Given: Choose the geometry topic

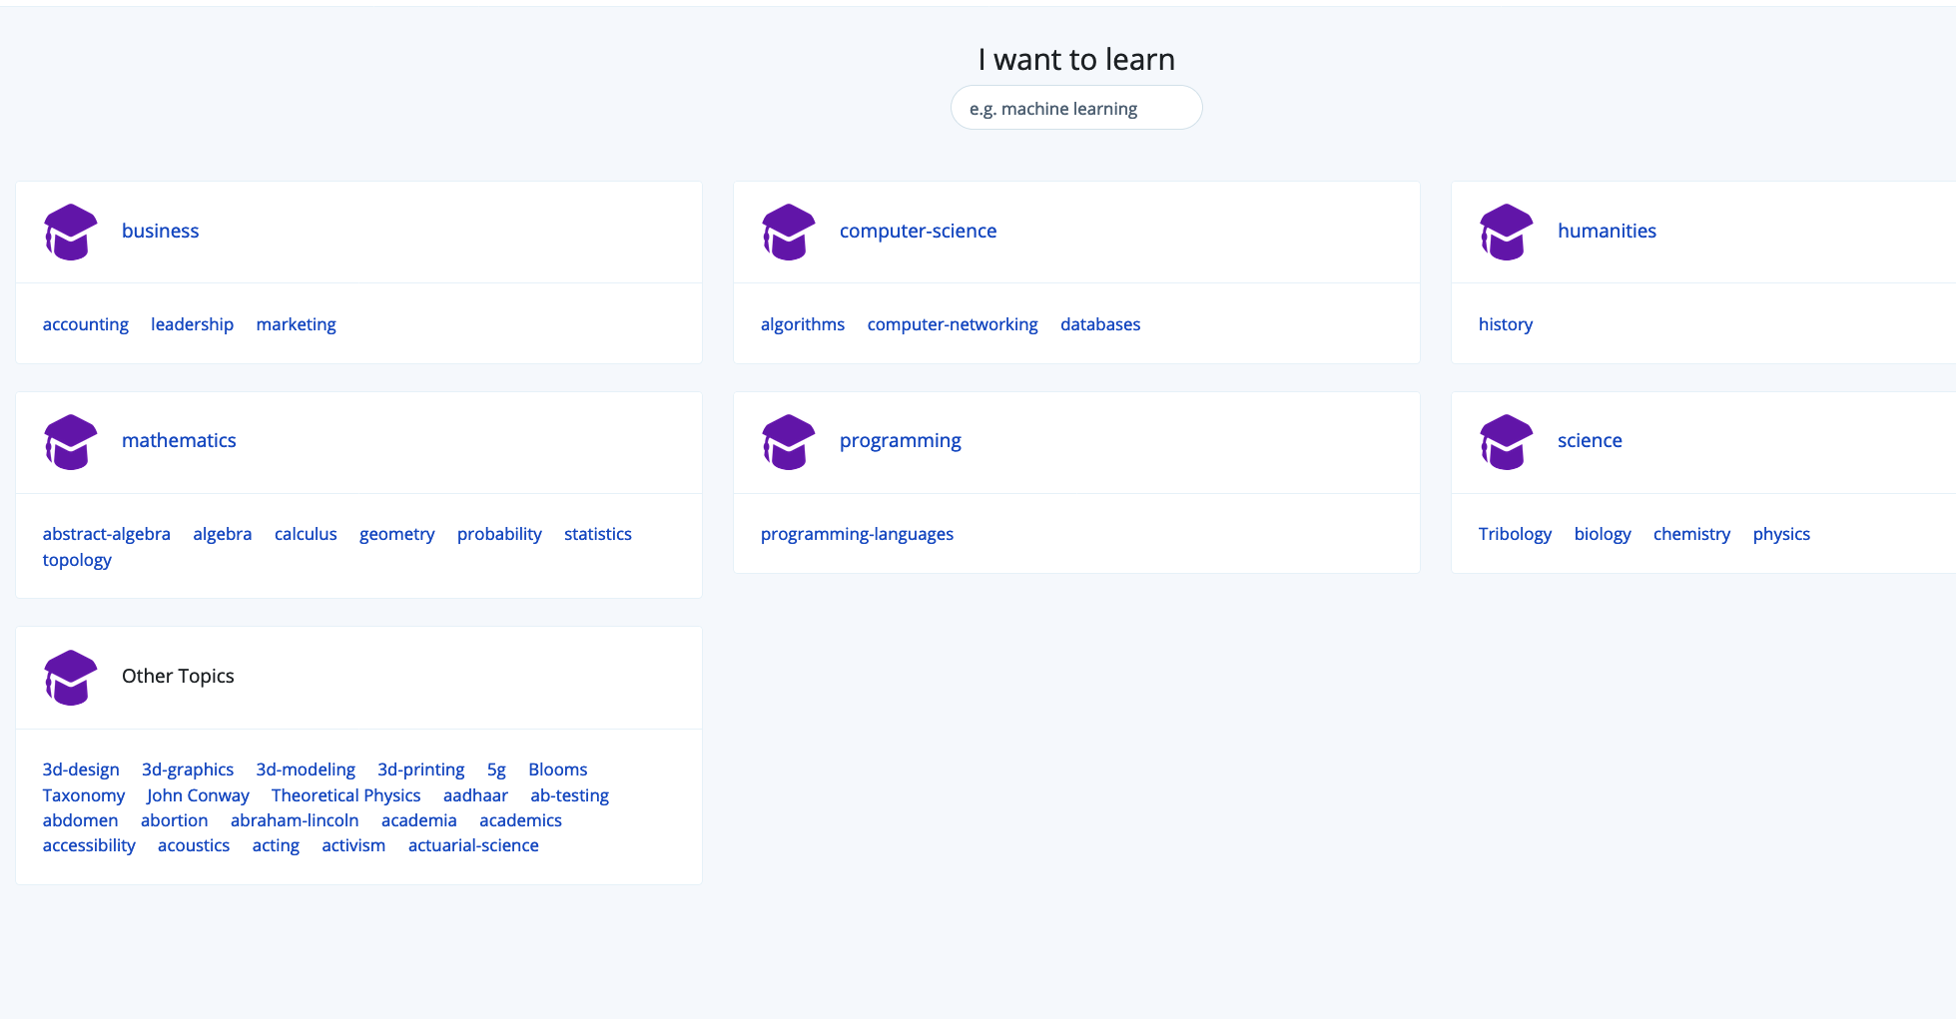Looking at the screenshot, I should click(x=396, y=534).
